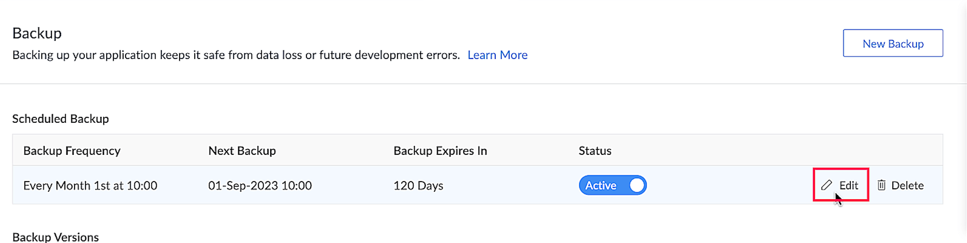
Task: Click the backup description text
Action: (x=236, y=55)
